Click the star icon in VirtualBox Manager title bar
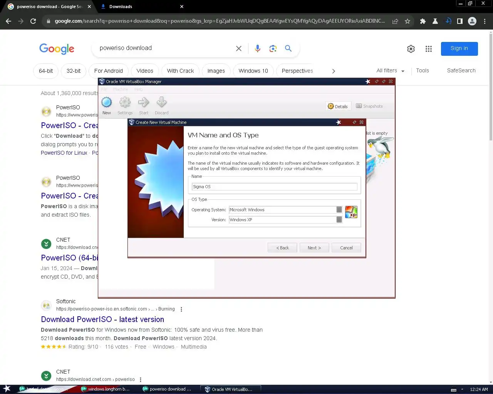This screenshot has height=394, width=493. [368, 82]
